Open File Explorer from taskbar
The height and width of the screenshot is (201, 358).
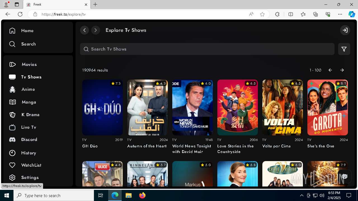click(x=129, y=195)
